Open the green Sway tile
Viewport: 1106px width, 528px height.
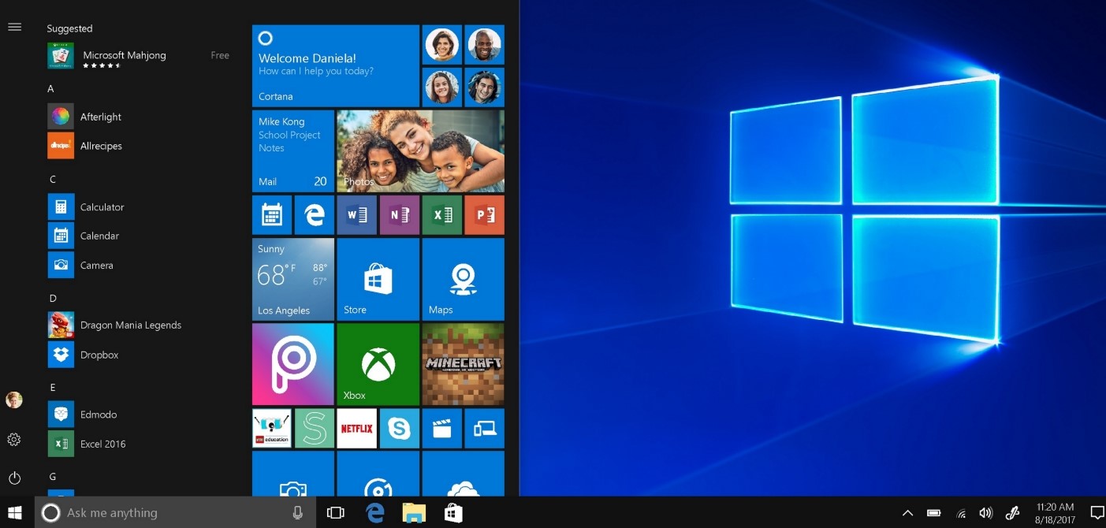click(x=314, y=428)
